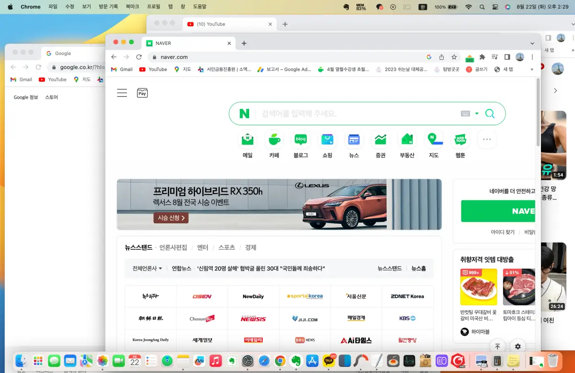The image size is (575, 373).
Task: Open Safari from the Dock
Action: (264, 361)
